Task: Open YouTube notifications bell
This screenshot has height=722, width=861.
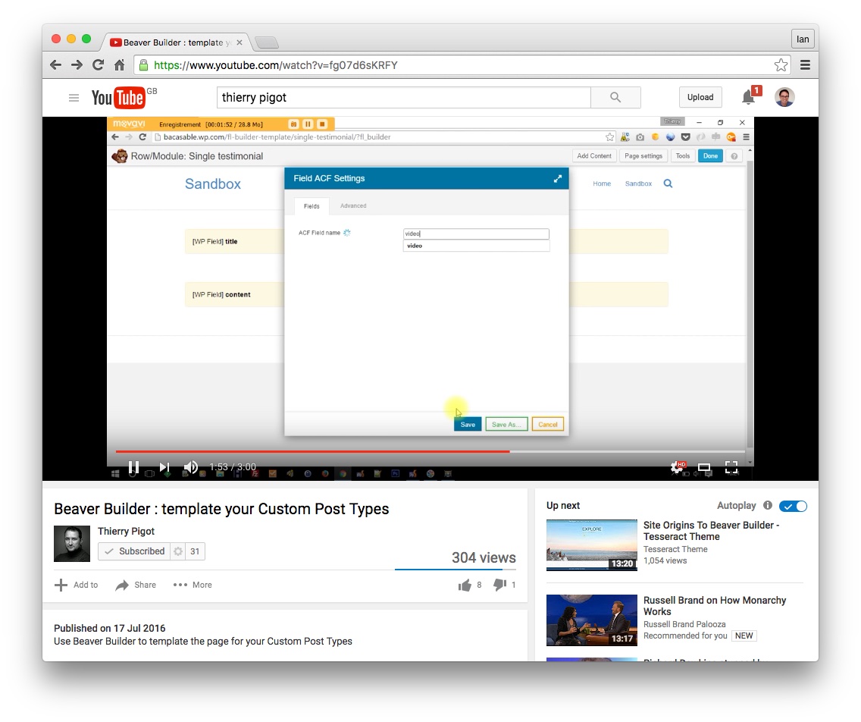Action: (748, 97)
